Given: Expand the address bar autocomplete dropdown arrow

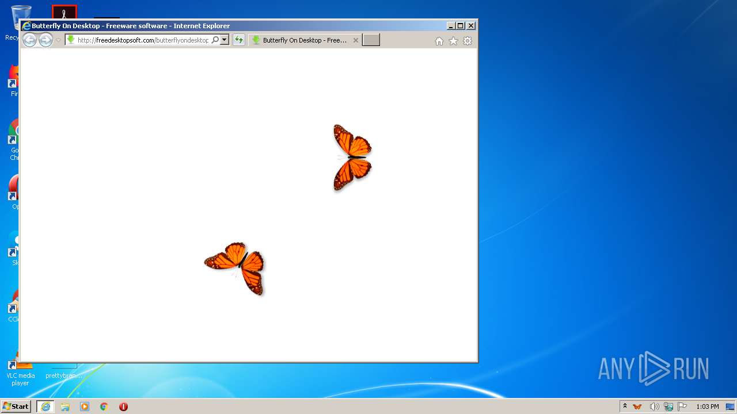Looking at the screenshot, I should tap(225, 40).
